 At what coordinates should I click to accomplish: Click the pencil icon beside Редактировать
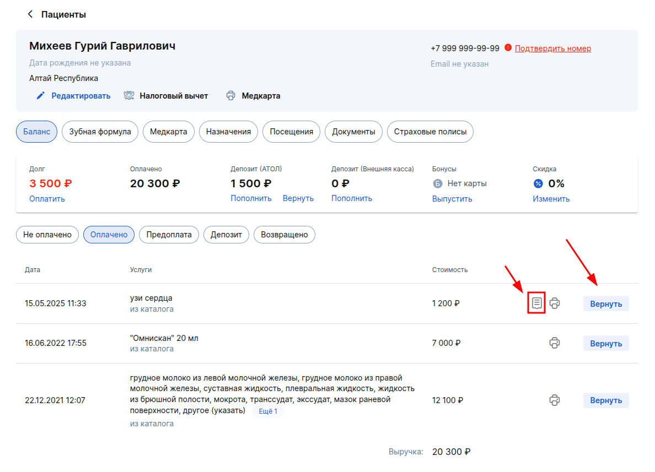click(x=40, y=96)
